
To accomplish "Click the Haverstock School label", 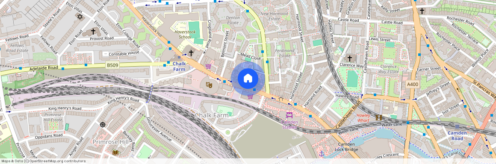I will tap(185, 35).
